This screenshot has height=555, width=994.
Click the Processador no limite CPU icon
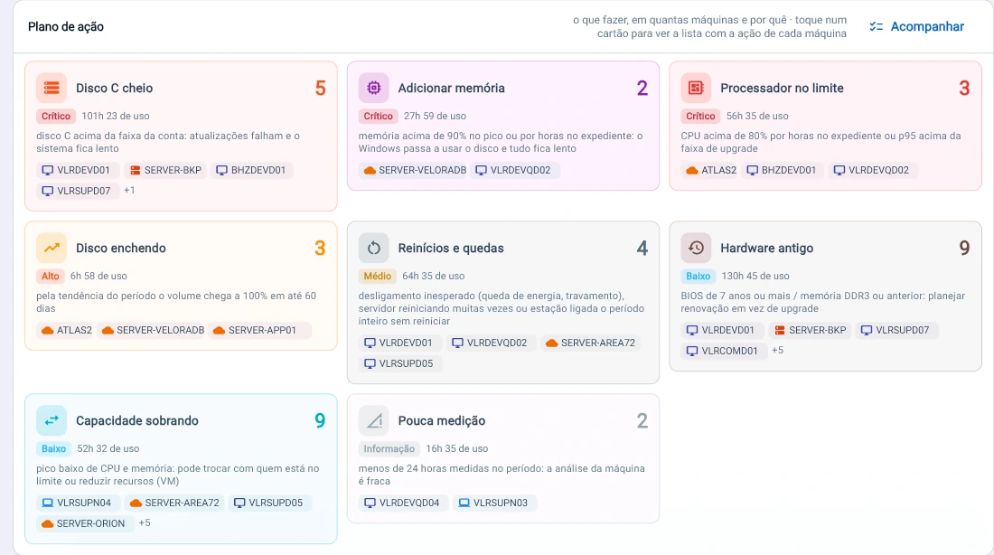pos(696,89)
